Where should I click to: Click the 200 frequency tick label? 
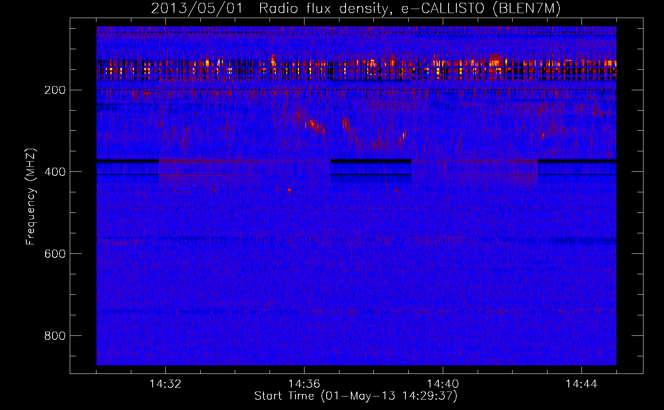point(55,90)
